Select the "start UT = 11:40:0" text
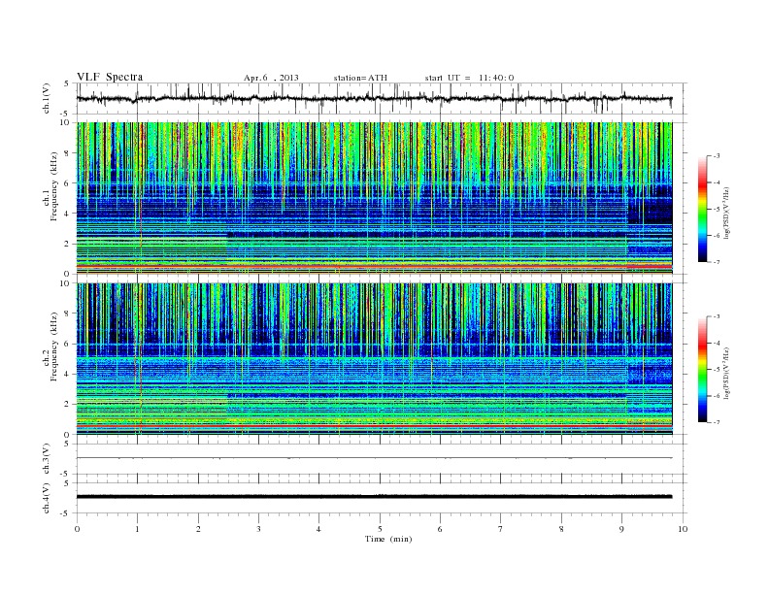769x594 pixels. click(x=469, y=78)
